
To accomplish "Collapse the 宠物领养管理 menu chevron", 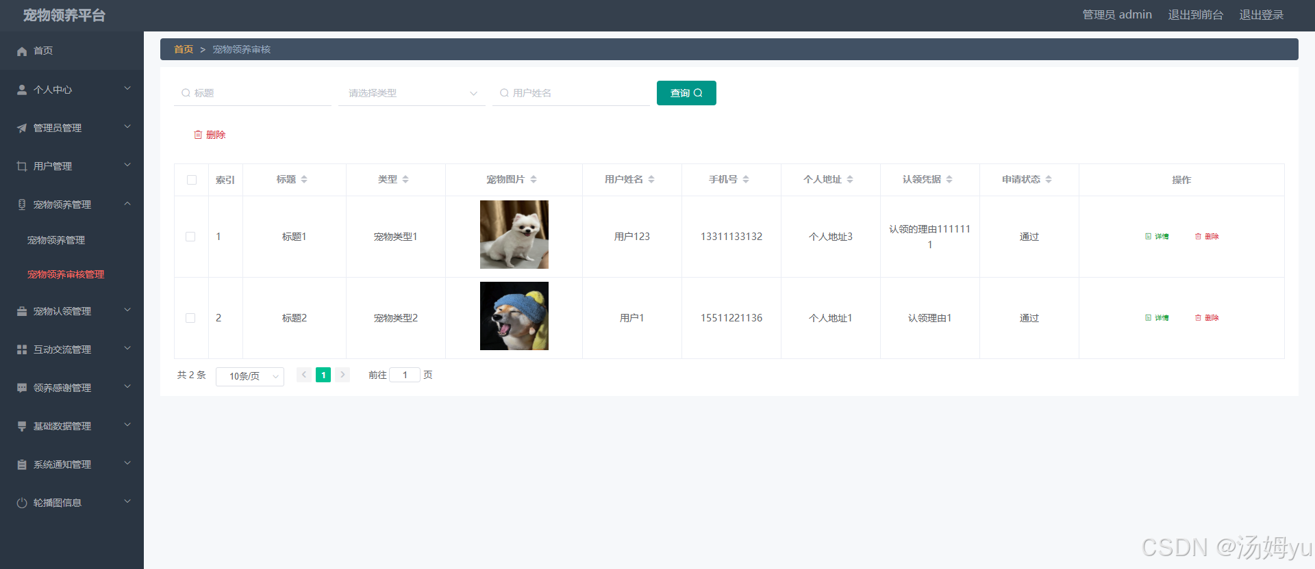I will [127, 203].
